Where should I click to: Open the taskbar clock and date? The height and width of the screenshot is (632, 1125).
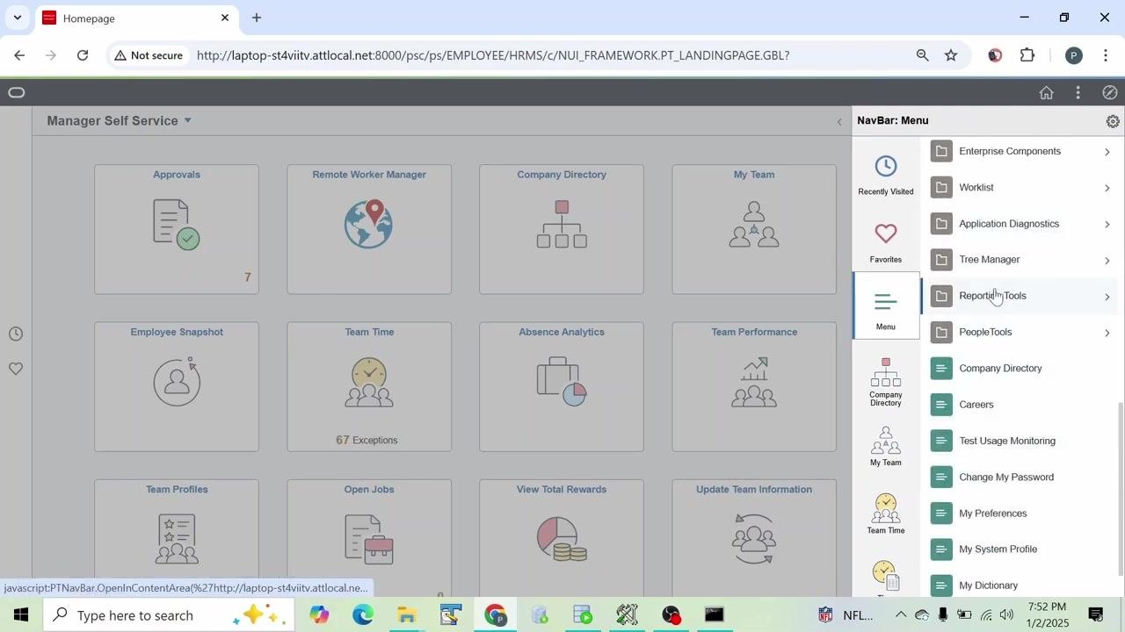click(x=1046, y=614)
